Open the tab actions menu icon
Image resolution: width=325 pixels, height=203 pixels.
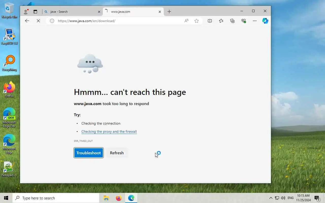pos(35,12)
